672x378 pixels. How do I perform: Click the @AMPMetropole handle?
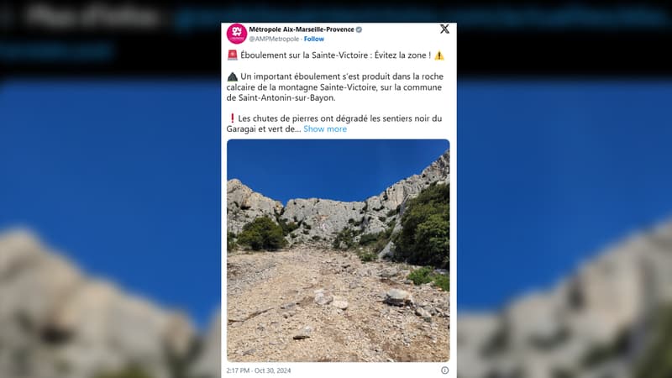pyautogui.click(x=274, y=39)
